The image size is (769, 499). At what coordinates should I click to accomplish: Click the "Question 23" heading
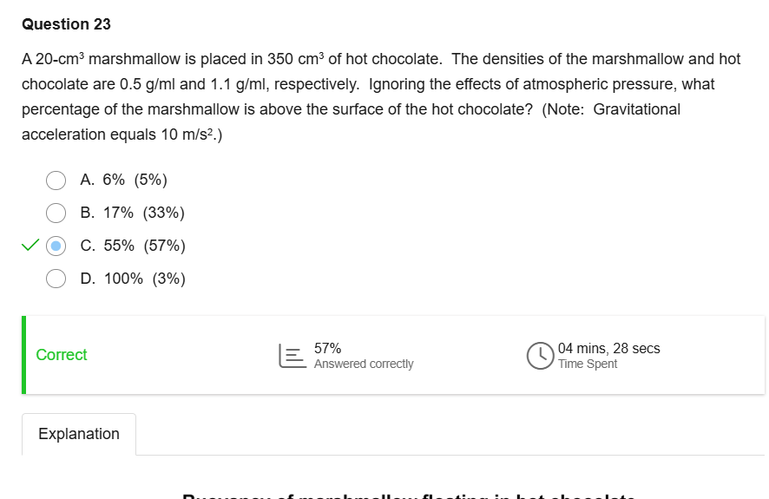[66, 24]
